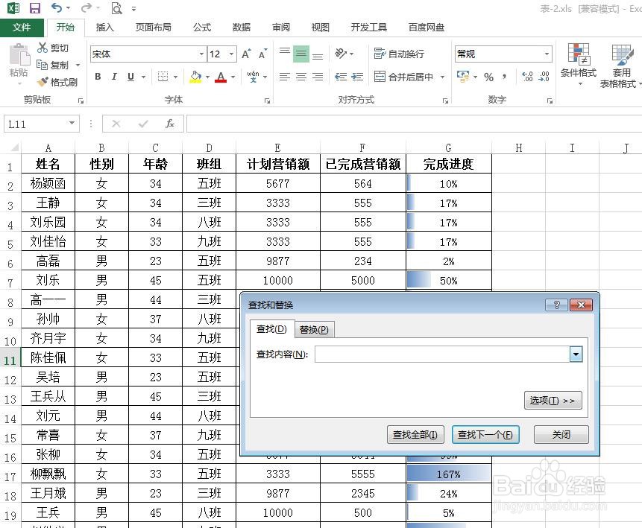Click the increase font size icon
This screenshot has width=642, height=528.
tap(245, 54)
